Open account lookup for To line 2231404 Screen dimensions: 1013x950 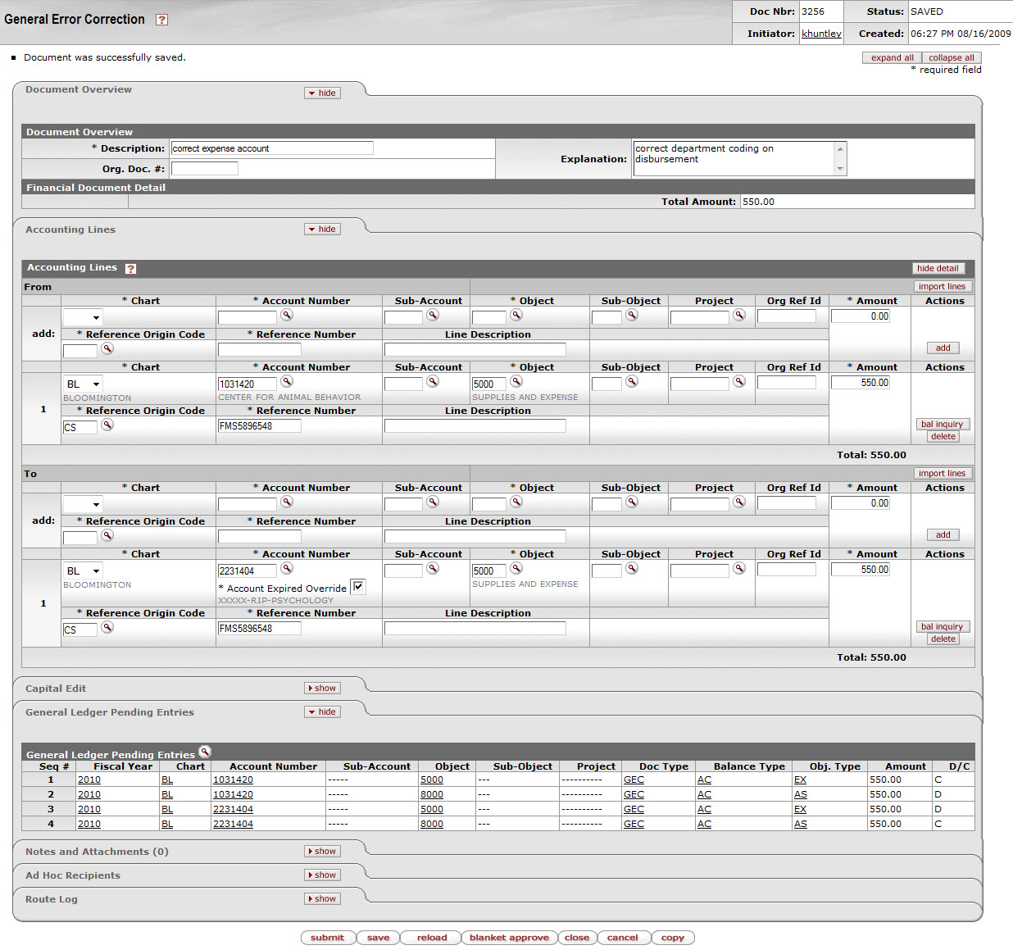(x=287, y=569)
